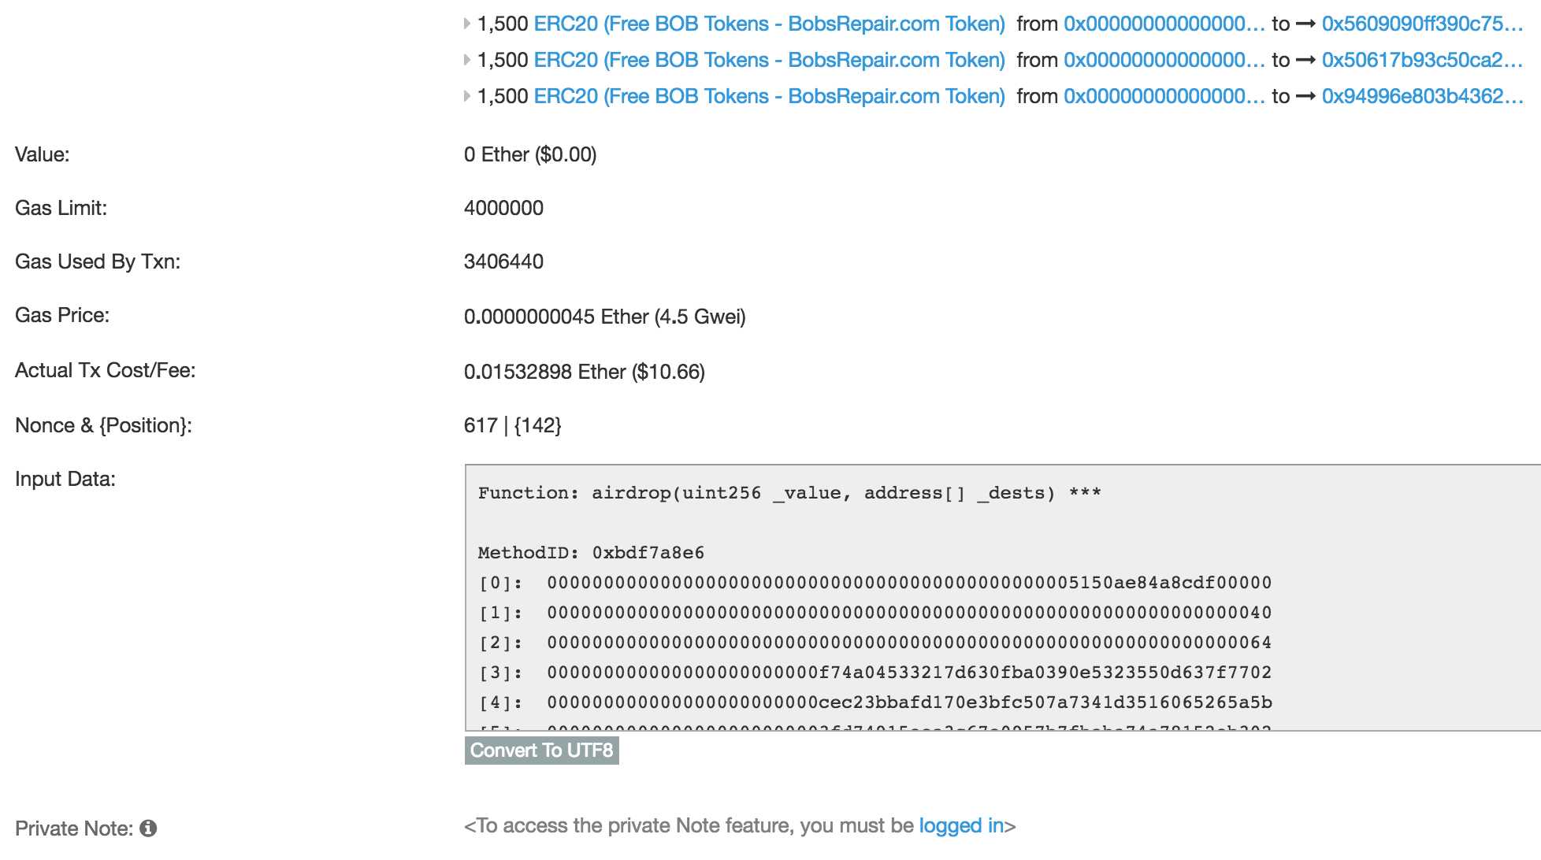Click the arrow icon pointing to address 0x5609090ff390c75
This screenshot has height=860, width=1541.
click(x=1306, y=24)
